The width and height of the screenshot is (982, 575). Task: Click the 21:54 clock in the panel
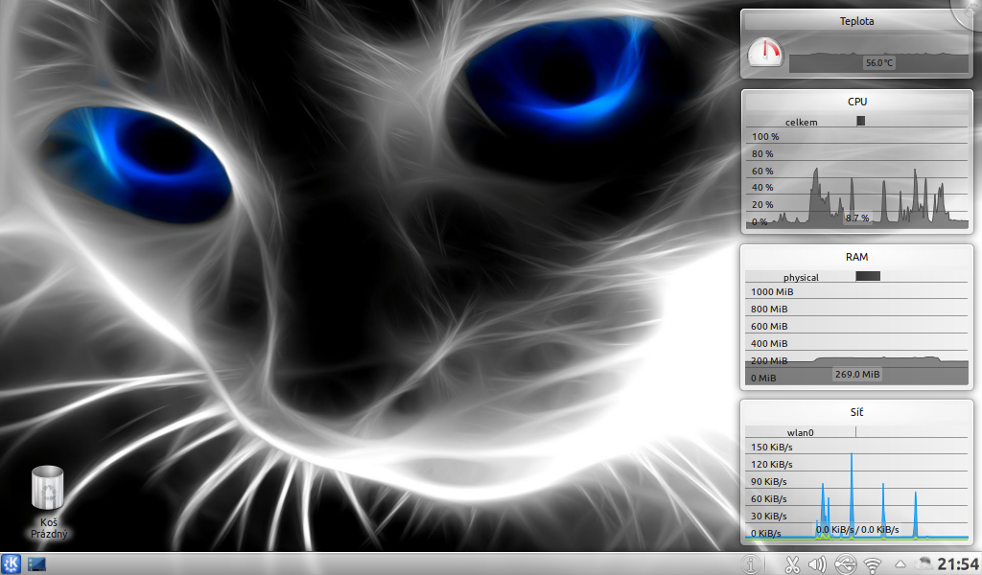click(958, 564)
